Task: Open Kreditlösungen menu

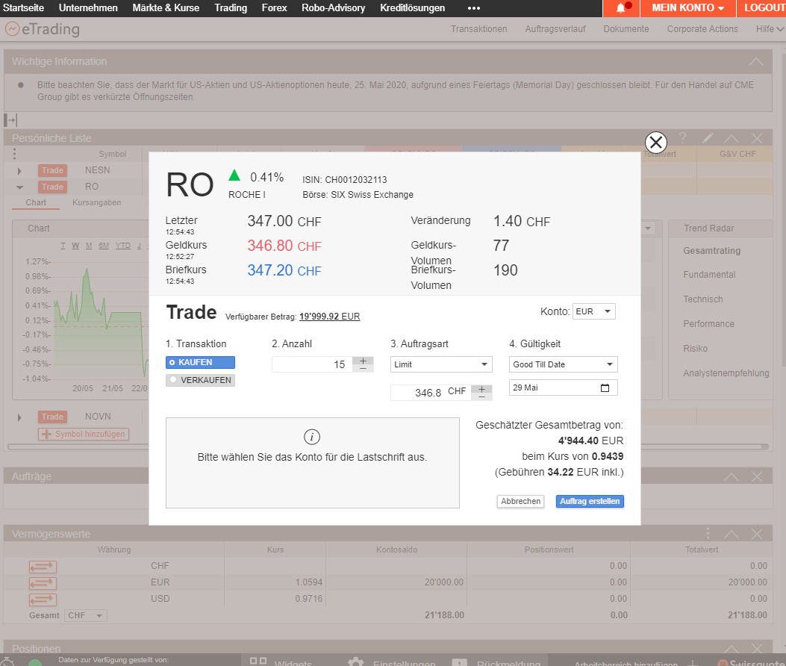Action: pyautogui.click(x=412, y=8)
